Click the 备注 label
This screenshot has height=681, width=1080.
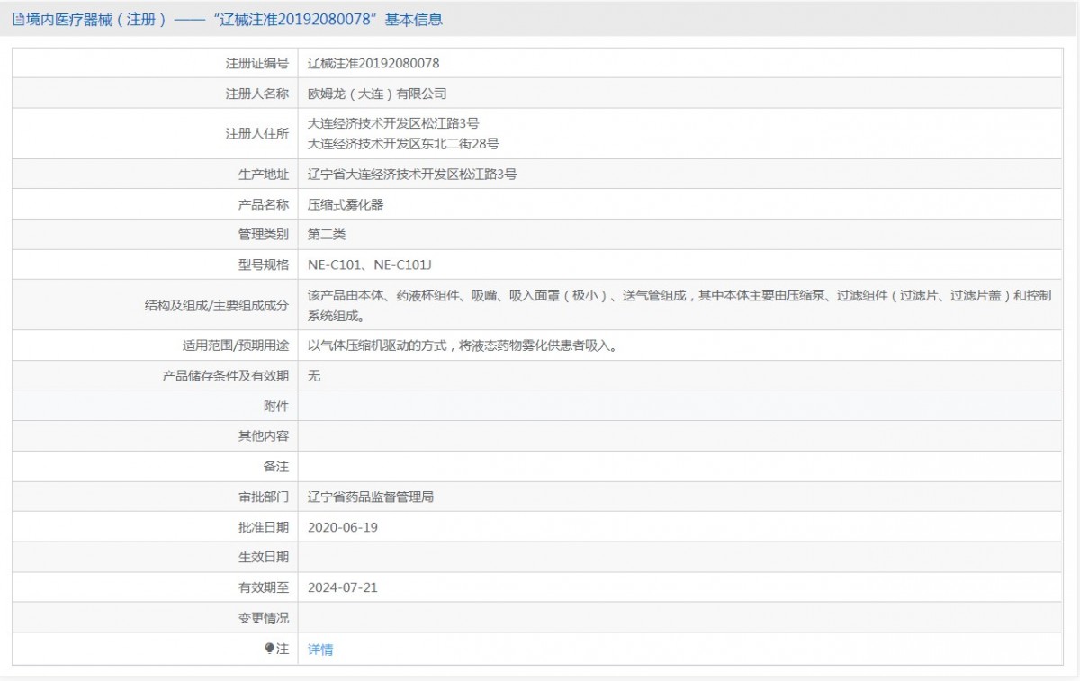click(276, 467)
